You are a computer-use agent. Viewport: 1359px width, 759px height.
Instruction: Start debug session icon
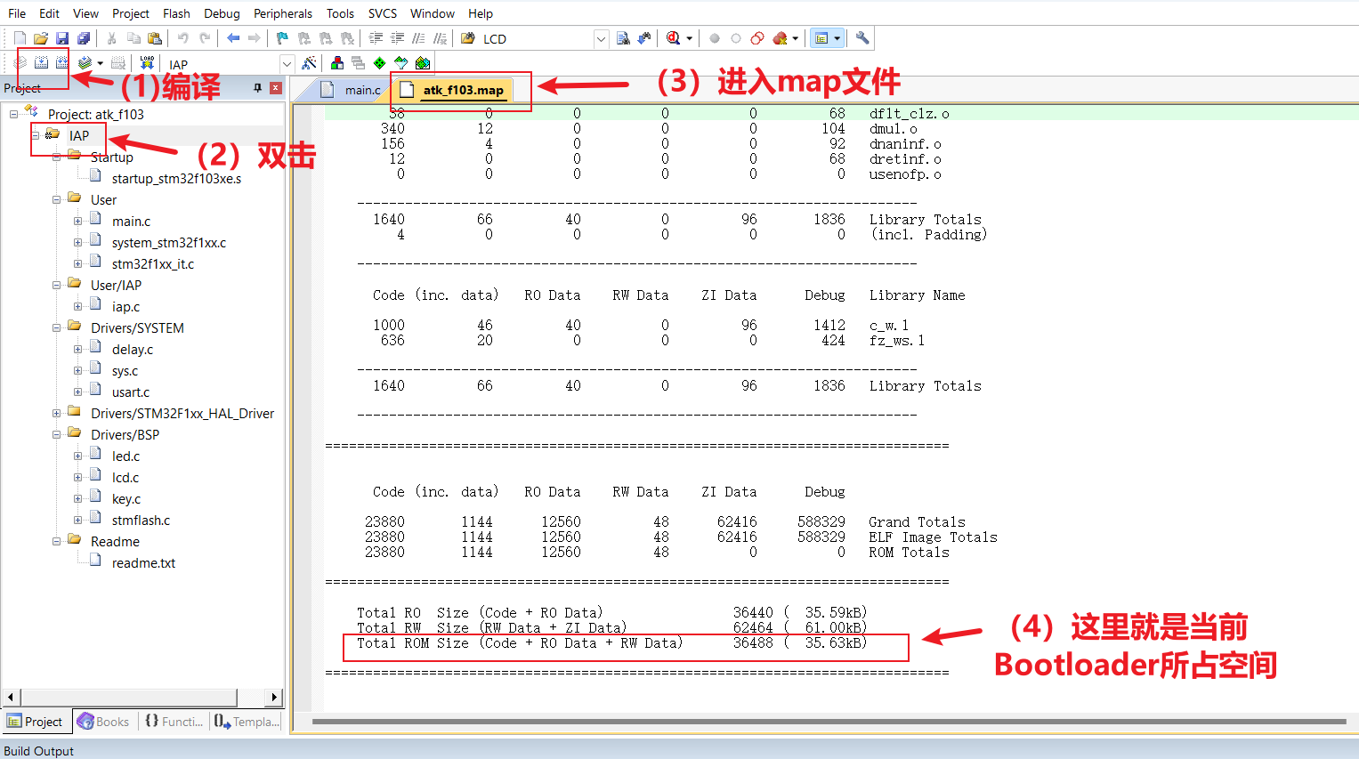coord(674,38)
